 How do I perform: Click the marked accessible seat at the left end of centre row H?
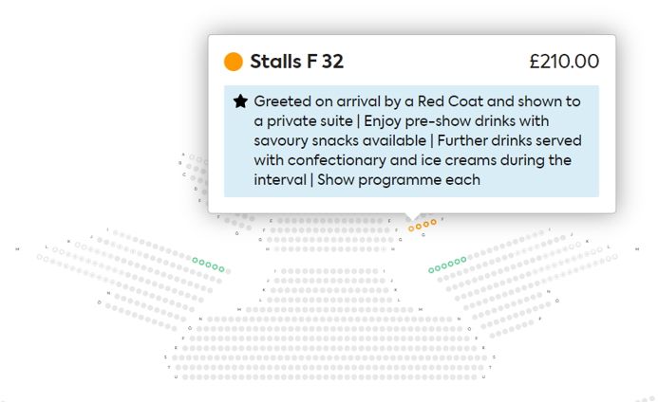pos(276,249)
